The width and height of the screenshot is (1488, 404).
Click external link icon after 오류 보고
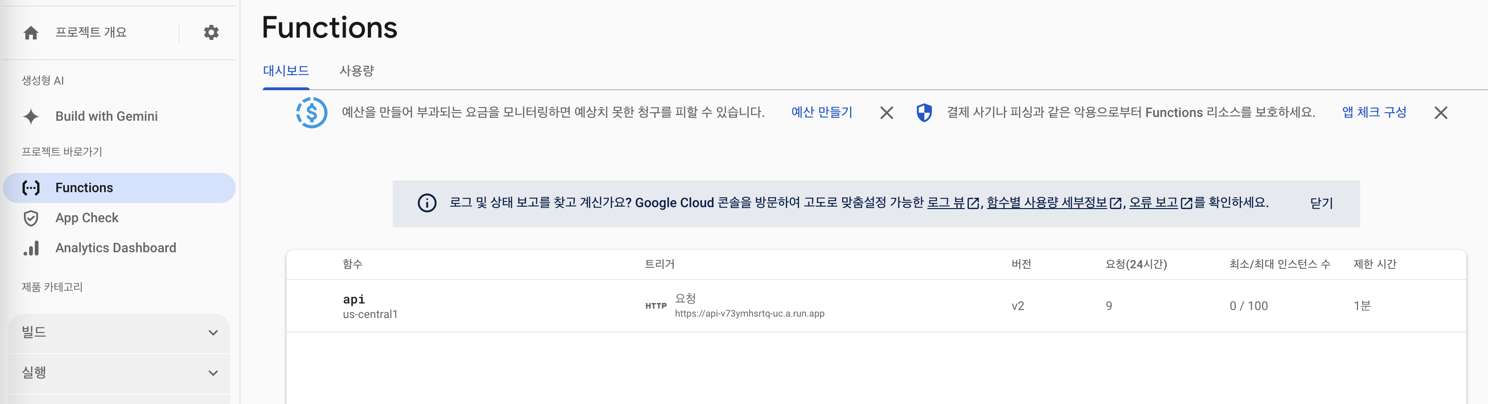tap(1186, 203)
